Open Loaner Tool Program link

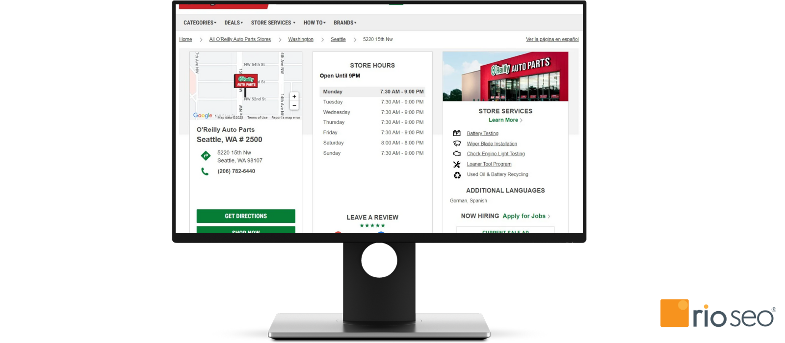[489, 164]
